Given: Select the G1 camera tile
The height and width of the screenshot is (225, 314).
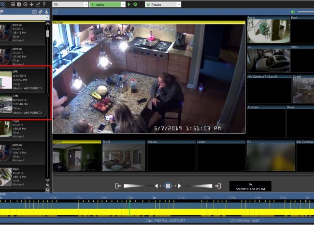Looking at the screenshot, I should pos(271,156).
